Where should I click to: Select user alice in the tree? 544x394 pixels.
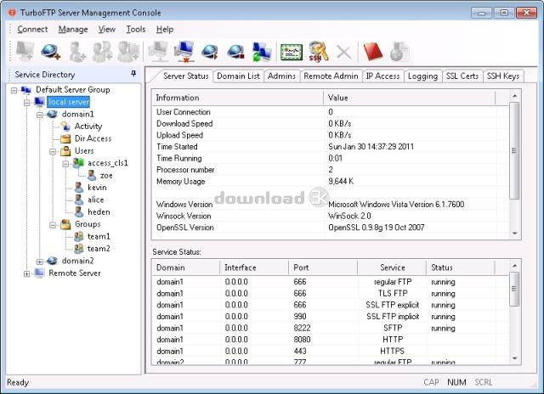tap(96, 200)
